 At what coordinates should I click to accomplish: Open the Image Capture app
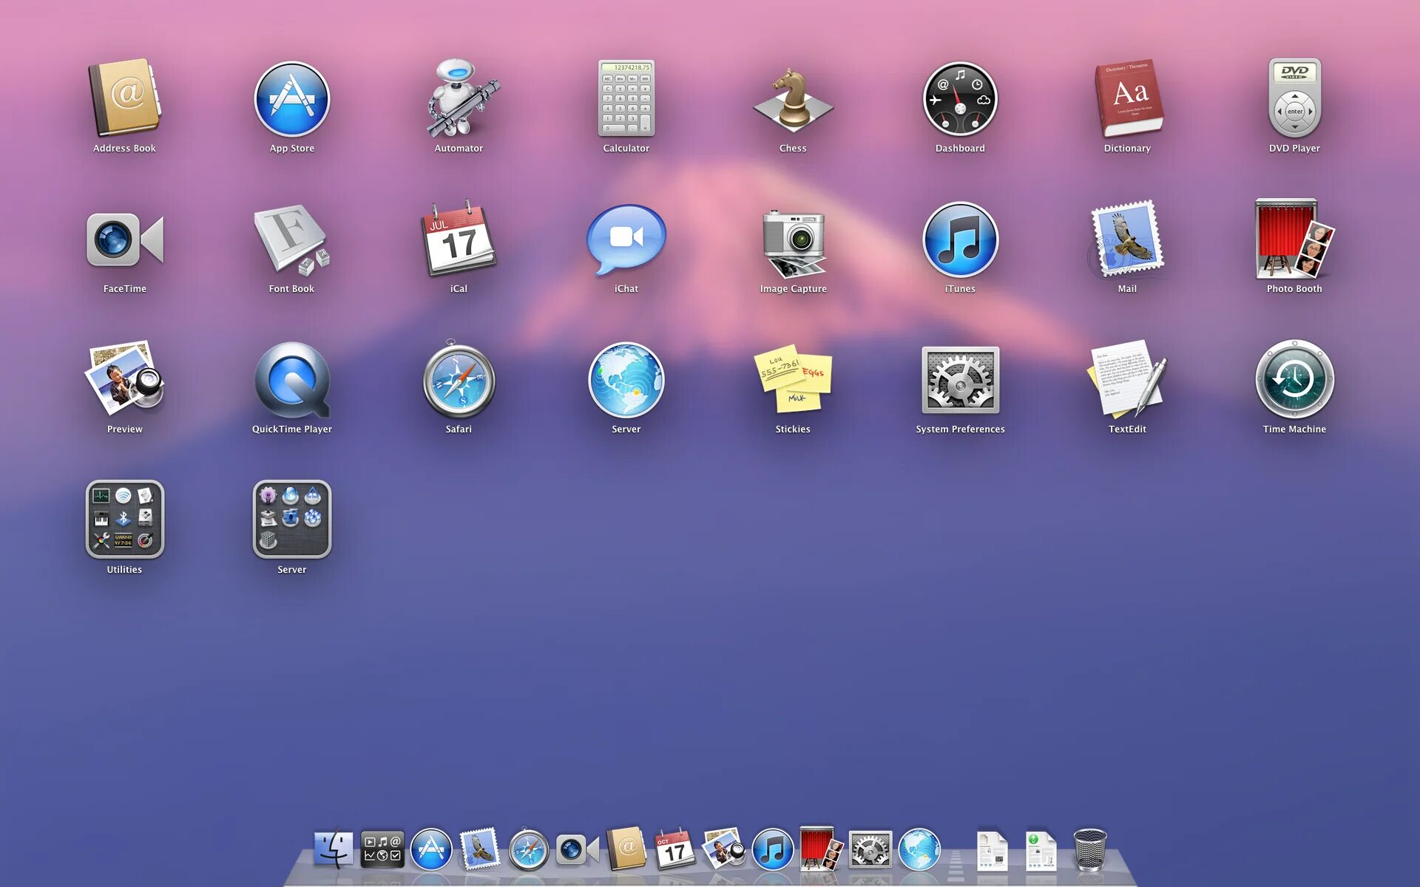point(794,242)
